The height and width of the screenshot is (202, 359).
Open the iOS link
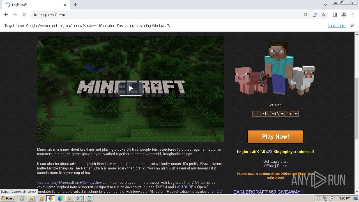click(219, 191)
